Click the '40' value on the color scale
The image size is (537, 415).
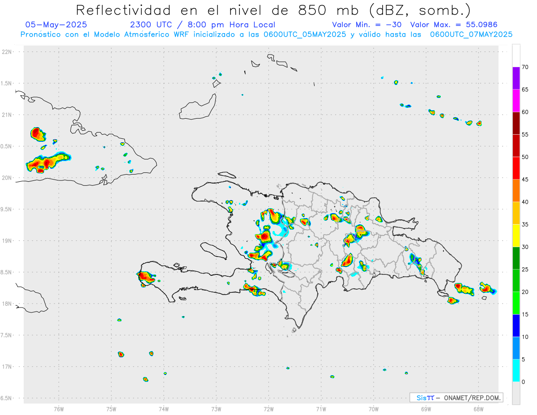click(x=525, y=202)
